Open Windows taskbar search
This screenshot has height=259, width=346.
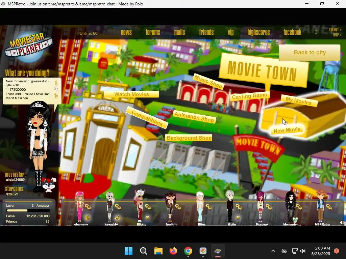[x=143, y=251]
